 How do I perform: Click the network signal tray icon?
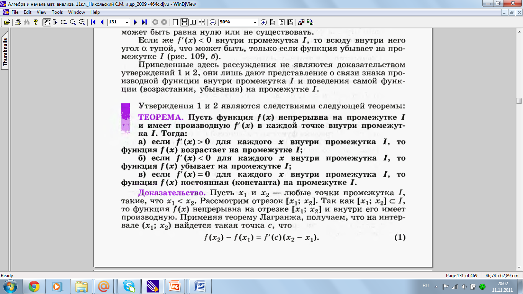[455, 286]
